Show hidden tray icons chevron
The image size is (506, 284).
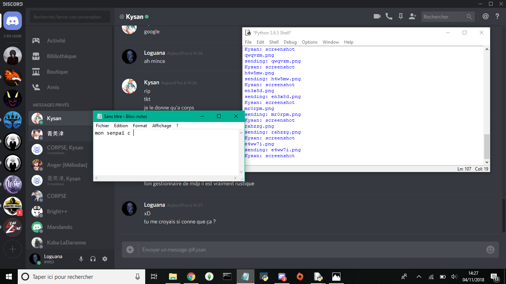pyautogui.click(x=419, y=277)
